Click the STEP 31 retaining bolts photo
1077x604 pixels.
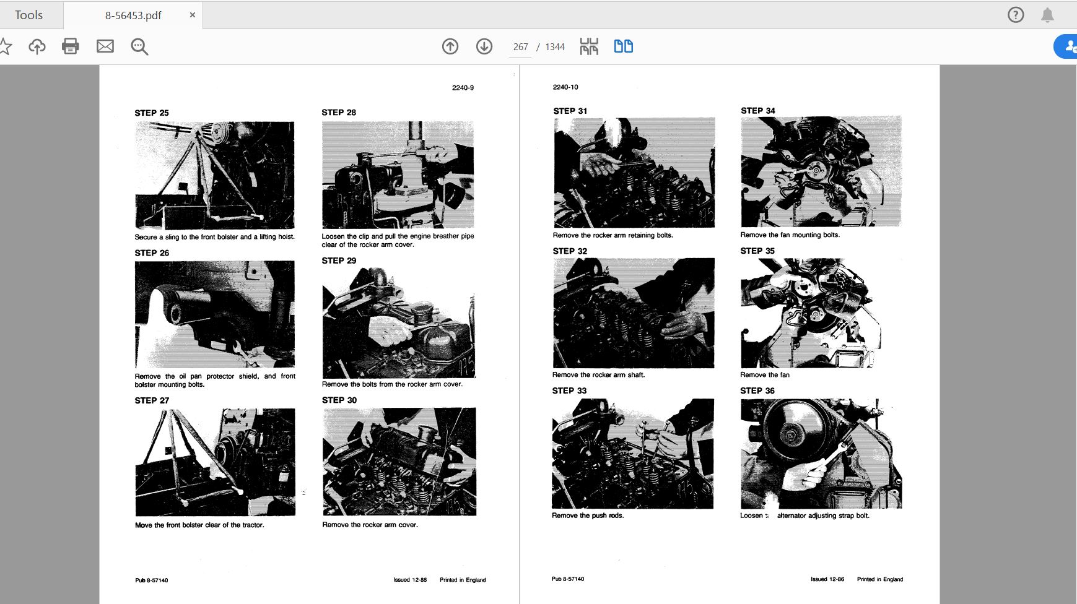[x=634, y=173]
